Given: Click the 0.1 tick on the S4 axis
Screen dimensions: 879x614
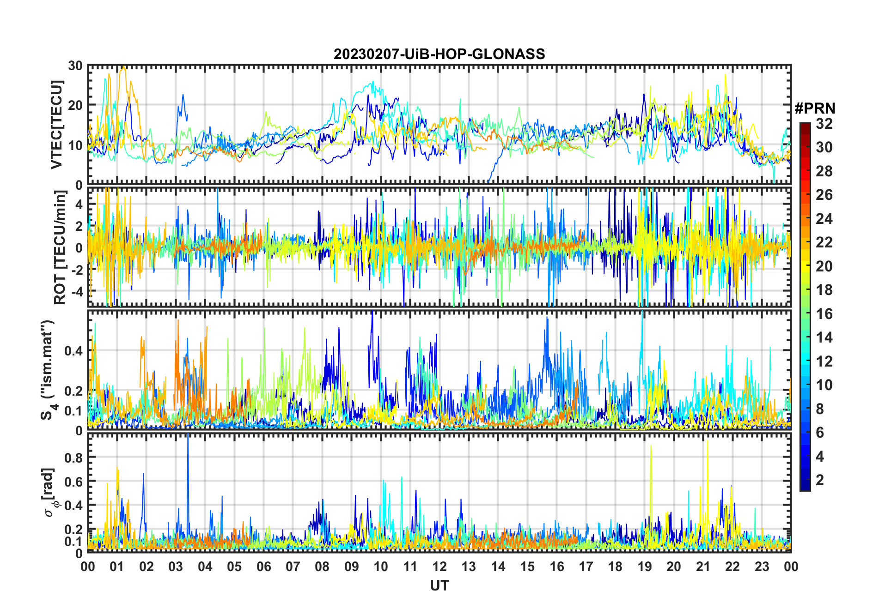Looking at the screenshot, I should (73, 410).
